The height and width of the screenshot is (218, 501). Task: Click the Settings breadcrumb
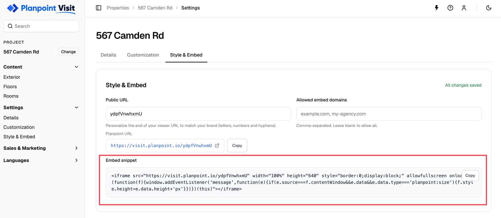pyautogui.click(x=190, y=8)
